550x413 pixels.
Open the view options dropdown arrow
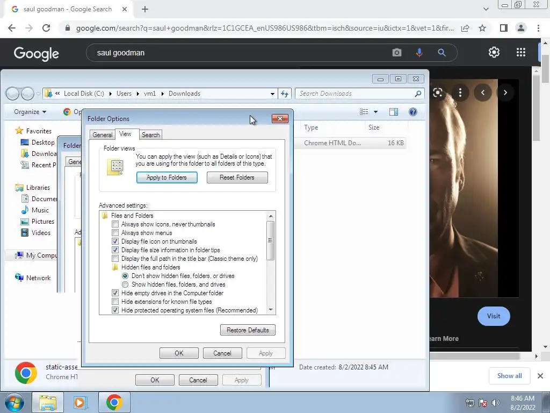pyautogui.click(x=375, y=112)
